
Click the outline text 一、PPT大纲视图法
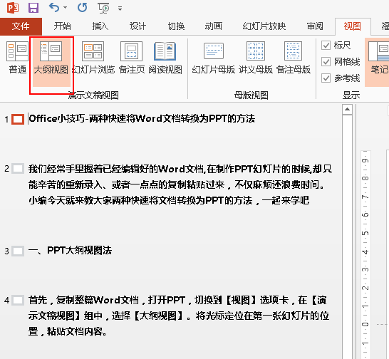coord(70,251)
